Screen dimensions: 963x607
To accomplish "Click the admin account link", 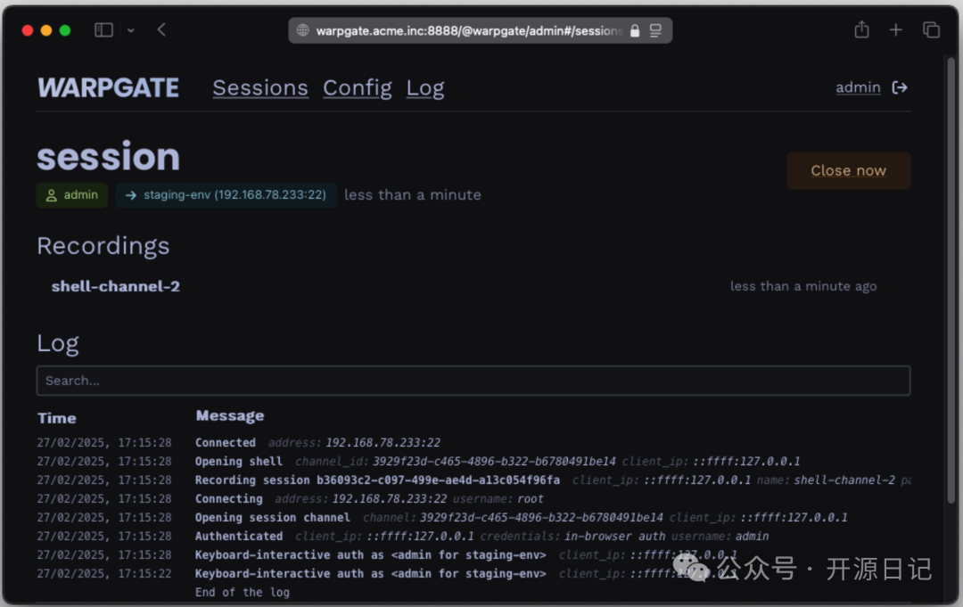I will pyautogui.click(x=858, y=87).
